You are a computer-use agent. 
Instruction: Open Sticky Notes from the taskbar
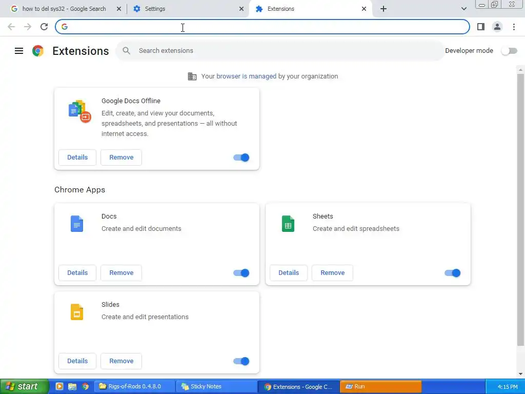[217, 386]
